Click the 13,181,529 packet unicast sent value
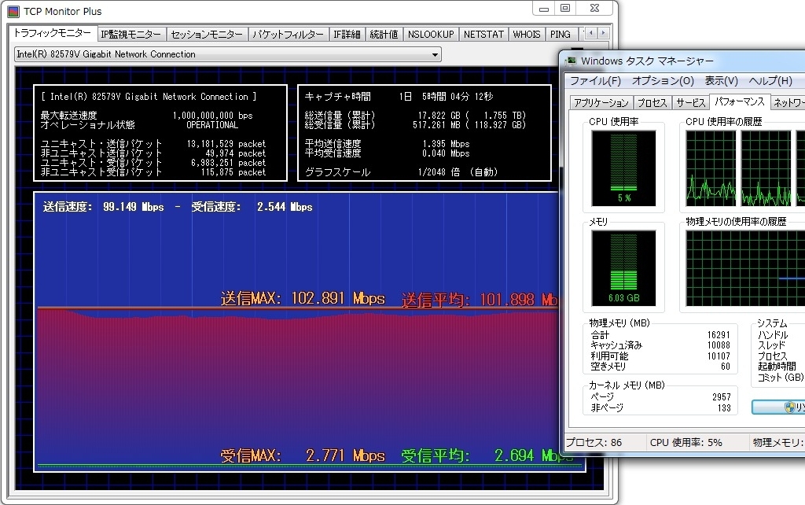Screen dimensions: 805x505 tap(226, 144)
